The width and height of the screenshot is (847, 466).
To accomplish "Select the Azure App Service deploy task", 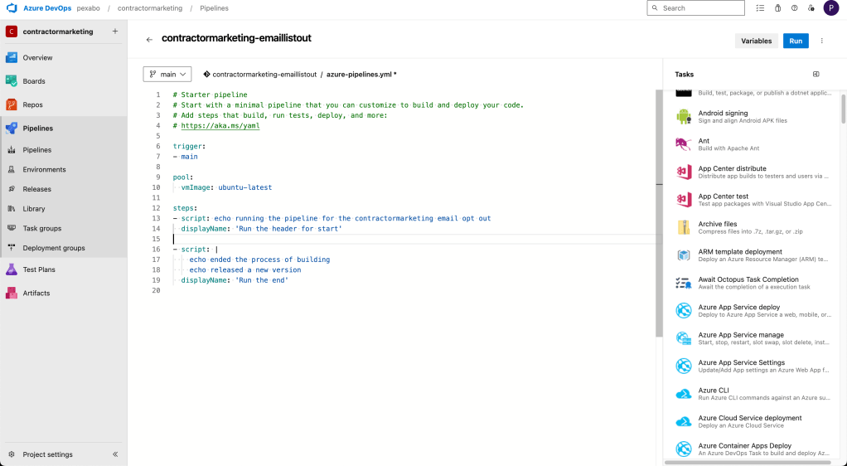I will coord(753,310).
